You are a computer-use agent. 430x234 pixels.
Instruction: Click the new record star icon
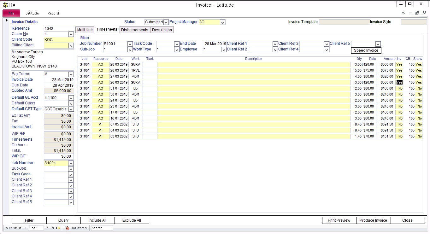58,228
